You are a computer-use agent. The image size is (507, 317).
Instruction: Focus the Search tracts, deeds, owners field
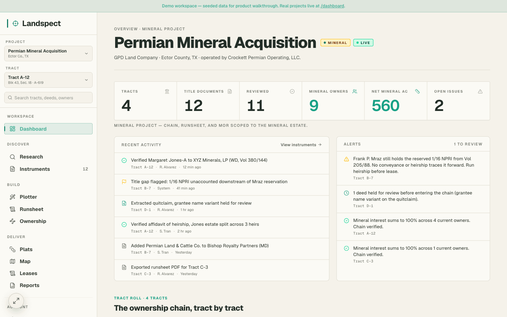(x=48, y=98)
